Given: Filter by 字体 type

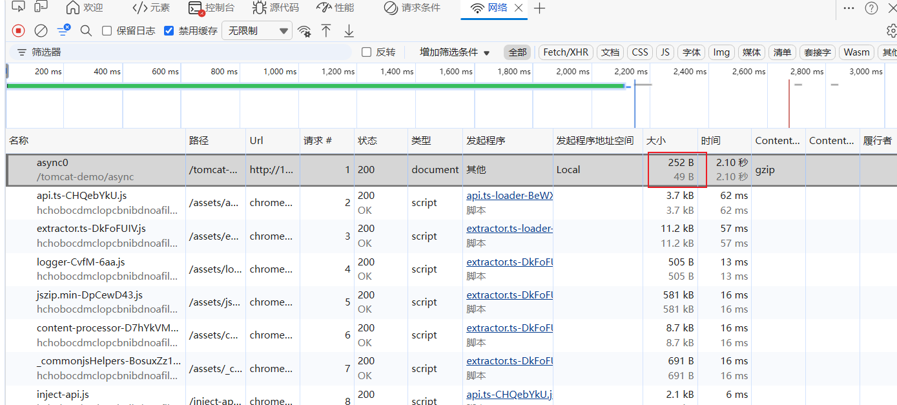Looking at the screenshot, I should coord(692,52).
